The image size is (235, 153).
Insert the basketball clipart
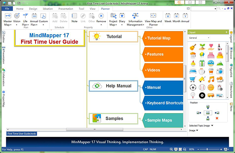point(211,87)
